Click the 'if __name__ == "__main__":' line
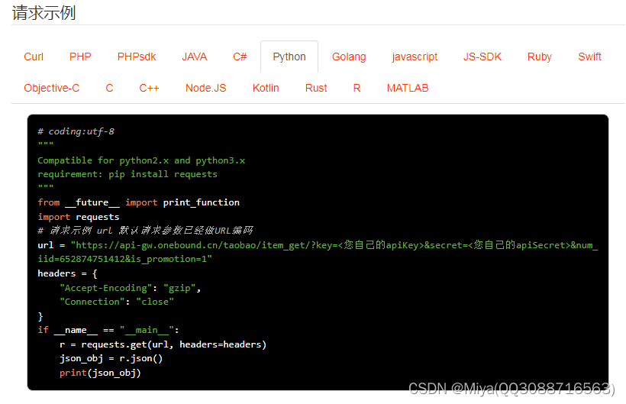The height and width of the screenshot is (404, 626). [x=108, y=330]
